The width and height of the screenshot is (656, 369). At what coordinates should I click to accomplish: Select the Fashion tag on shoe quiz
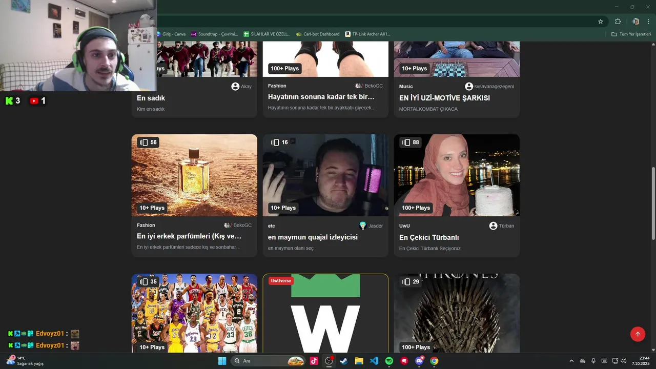coord(277,86)
